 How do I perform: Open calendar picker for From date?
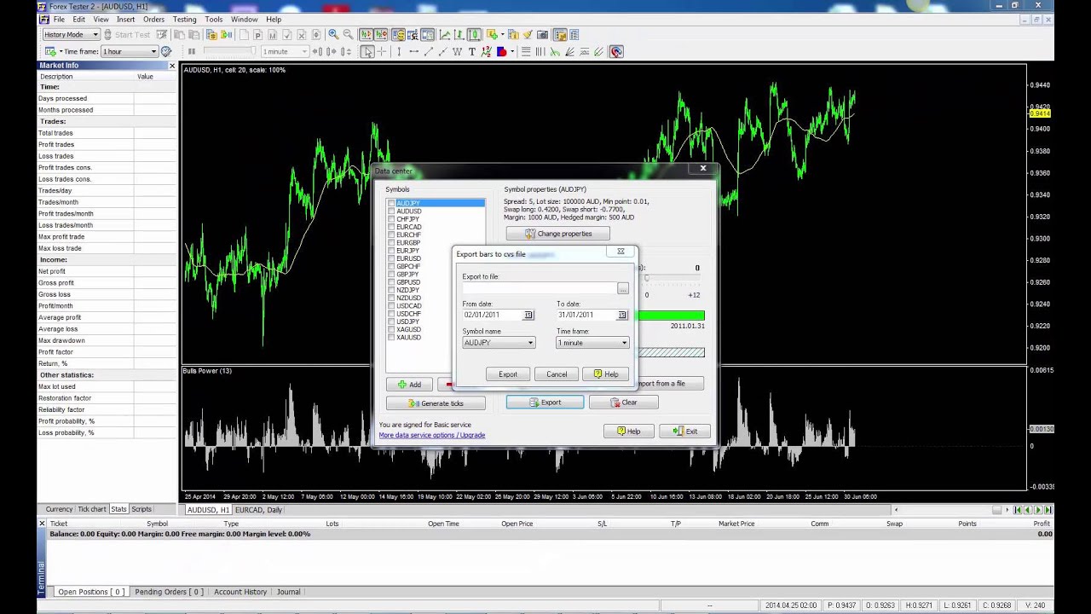[528, 315]
